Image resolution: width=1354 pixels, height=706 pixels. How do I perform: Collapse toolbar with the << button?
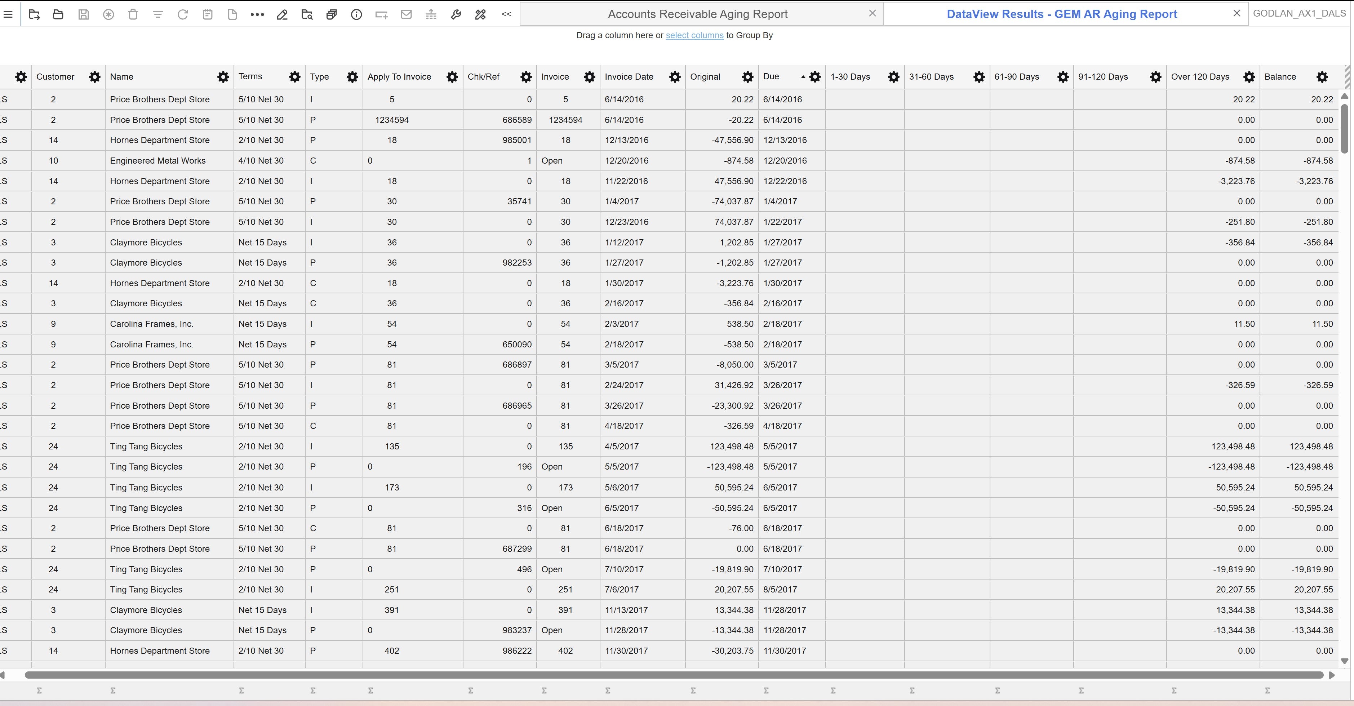(506, 14)
